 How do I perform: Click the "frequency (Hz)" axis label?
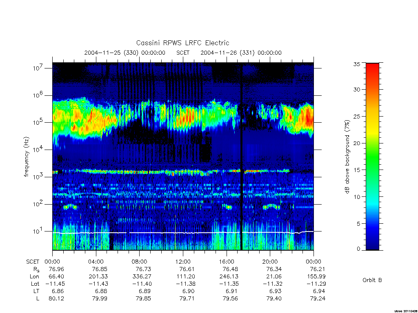click(26, 156)
